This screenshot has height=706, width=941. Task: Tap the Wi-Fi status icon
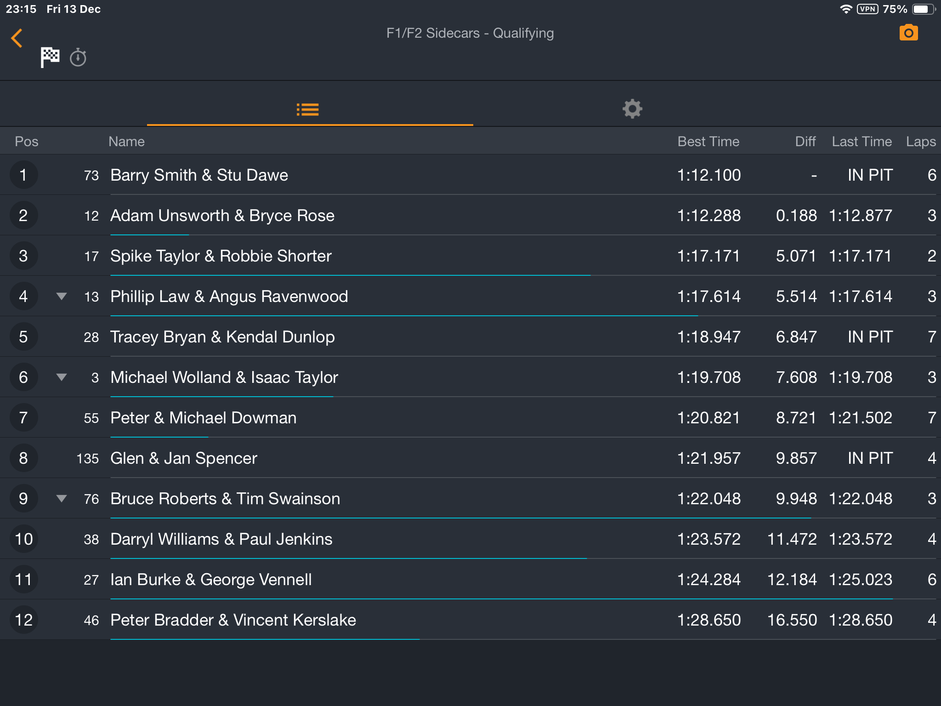846,9
